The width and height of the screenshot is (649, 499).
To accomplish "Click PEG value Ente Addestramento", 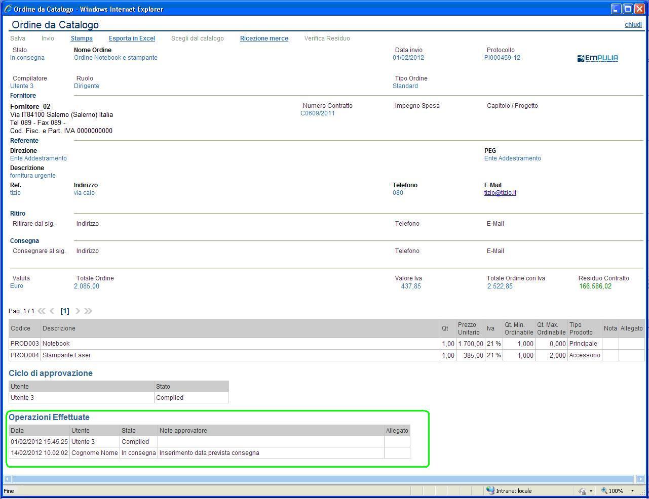I will 513,158.
